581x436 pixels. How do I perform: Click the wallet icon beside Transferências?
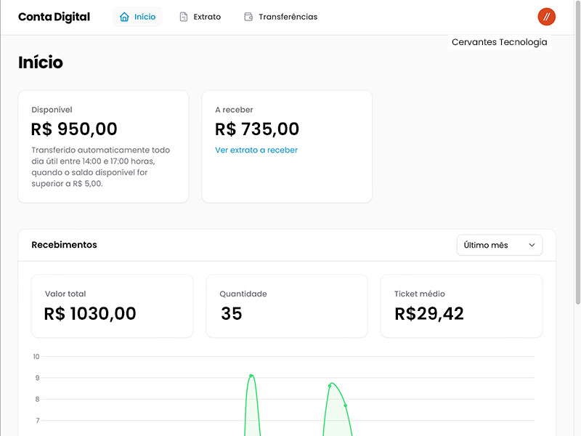click(x=248, y=17)
